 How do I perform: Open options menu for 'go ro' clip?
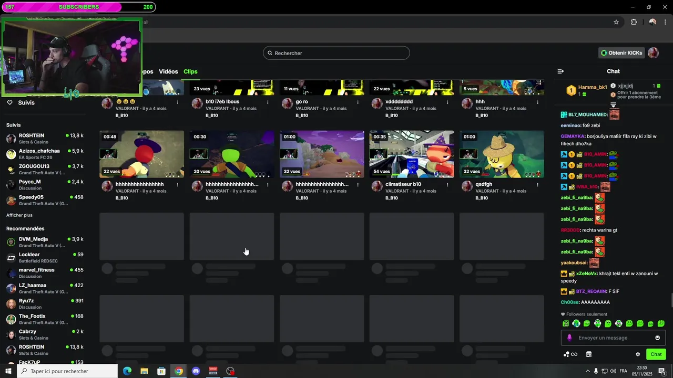[358, 102]
